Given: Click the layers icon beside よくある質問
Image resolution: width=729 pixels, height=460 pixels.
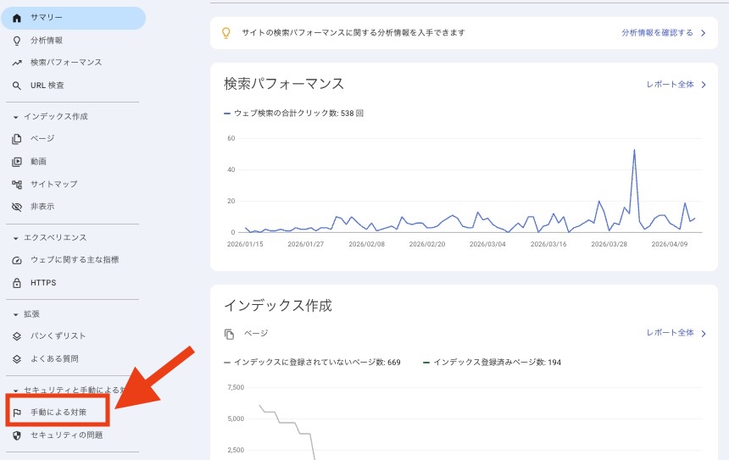Looking at the screenshot, I should (x=17, y=359).
